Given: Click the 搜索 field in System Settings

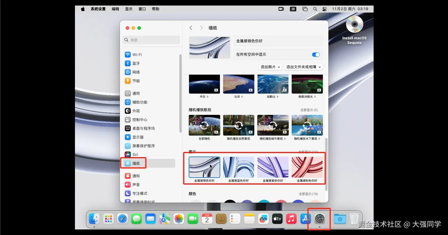Looking at the screenshot, I should (x=151, y=40).
